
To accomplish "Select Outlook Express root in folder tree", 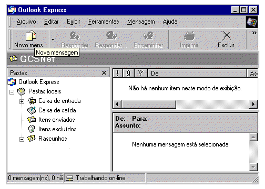I will point(39,82).
